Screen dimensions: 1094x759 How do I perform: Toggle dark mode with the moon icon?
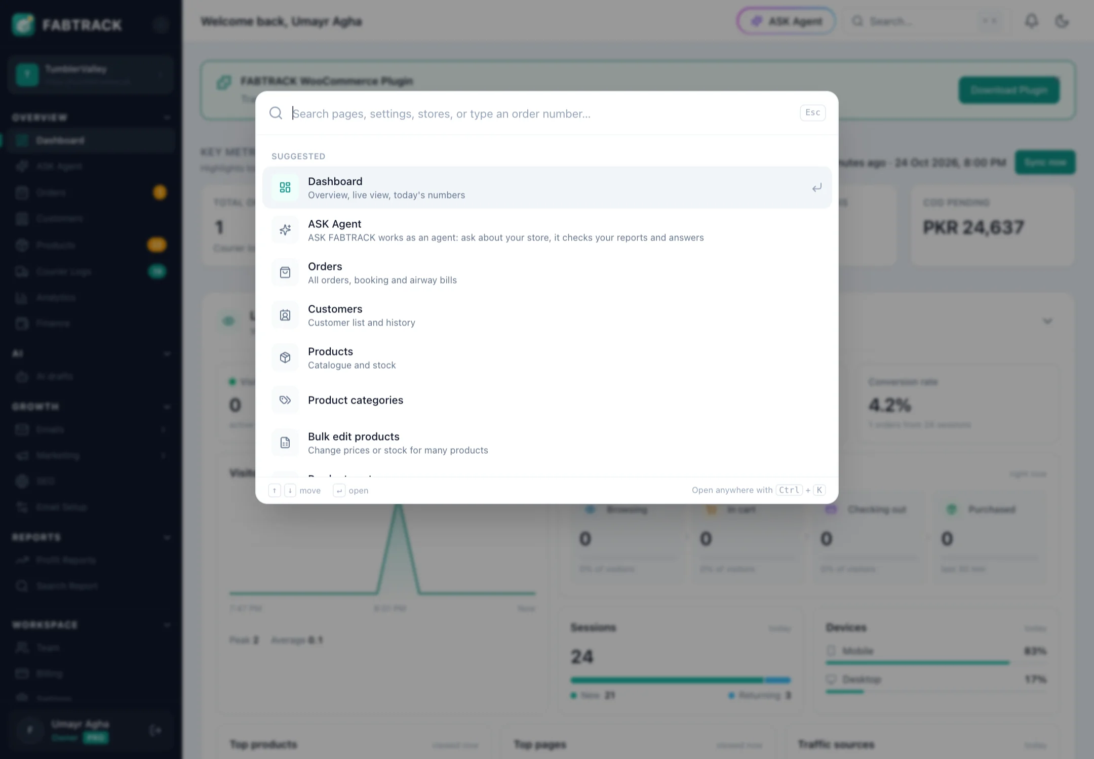[1062, 21]
